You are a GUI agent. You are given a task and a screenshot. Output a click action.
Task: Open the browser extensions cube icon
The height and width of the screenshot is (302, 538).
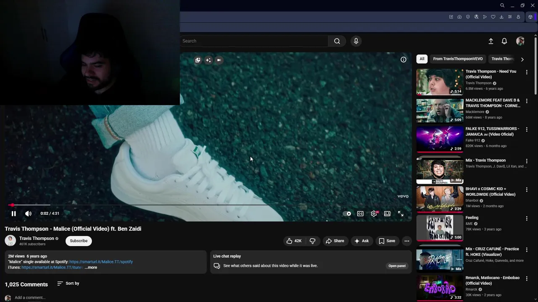coord(530,17)
